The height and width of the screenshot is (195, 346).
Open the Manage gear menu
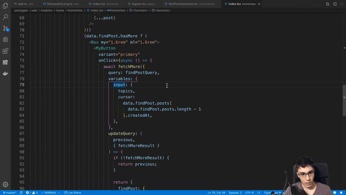pyautogui.click(x=5, y=184)
